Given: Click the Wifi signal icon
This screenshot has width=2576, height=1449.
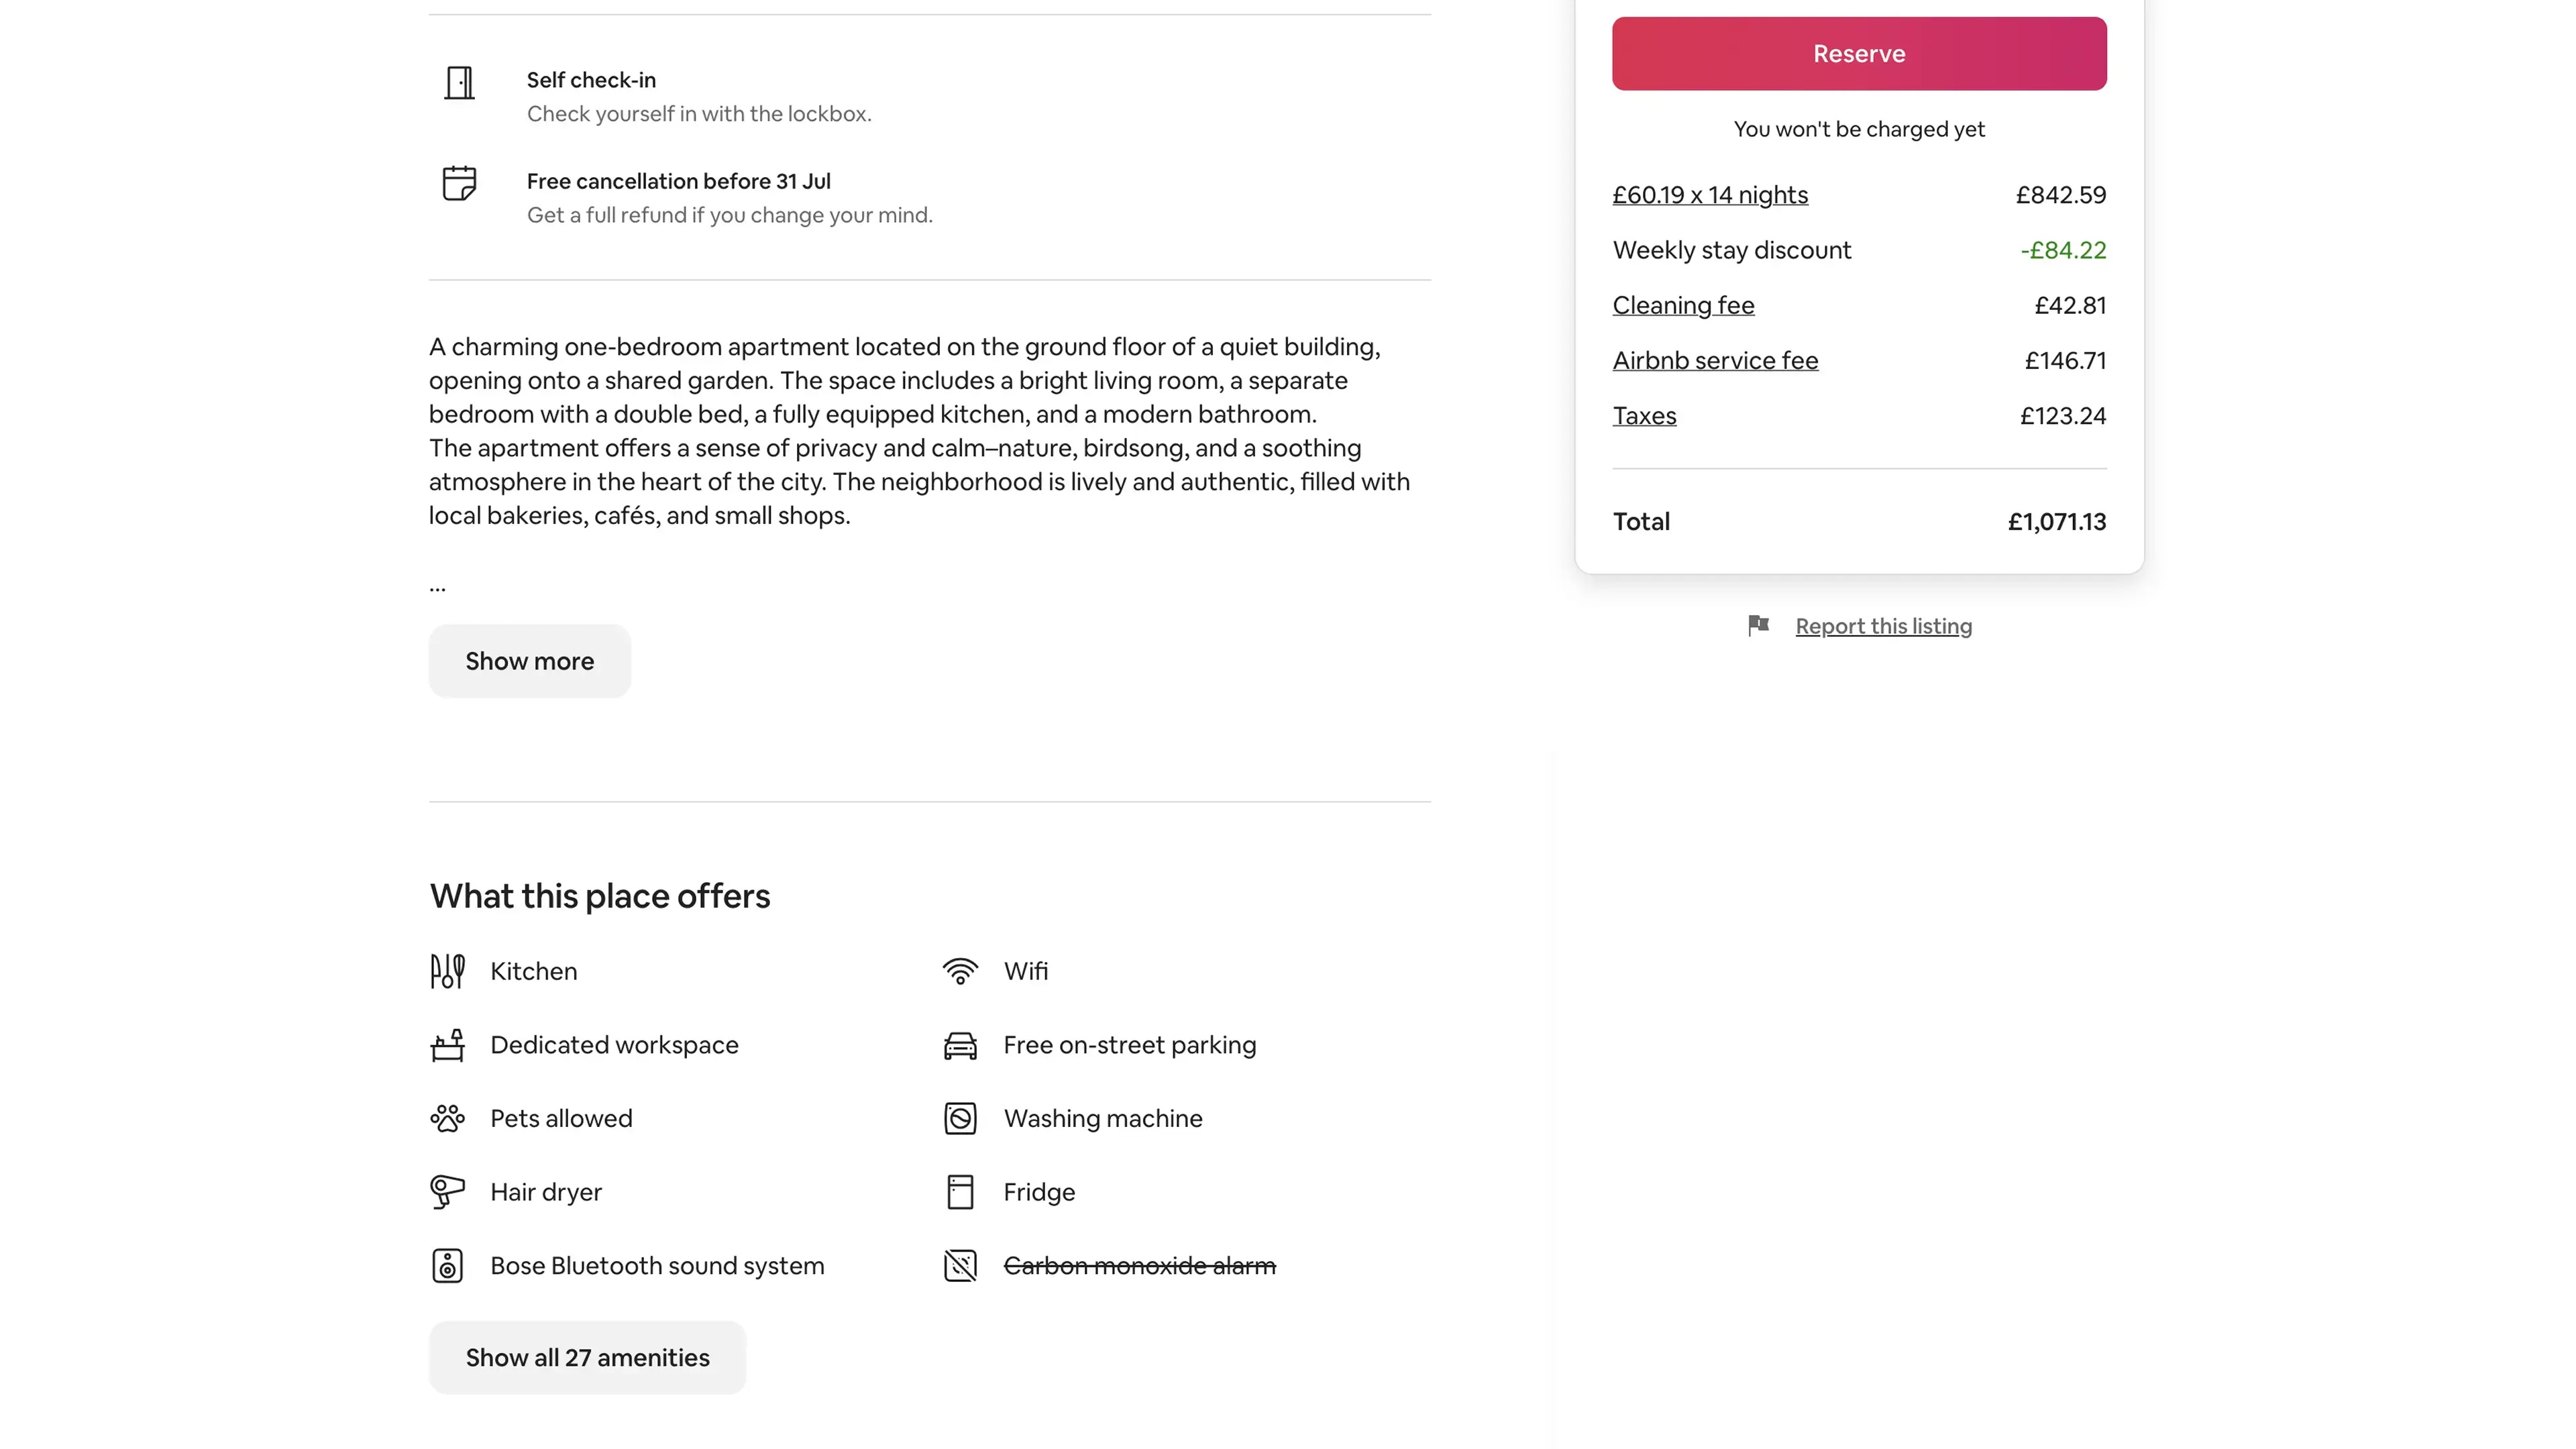Looking at the screenshot, I should click(x=960, y=971).
